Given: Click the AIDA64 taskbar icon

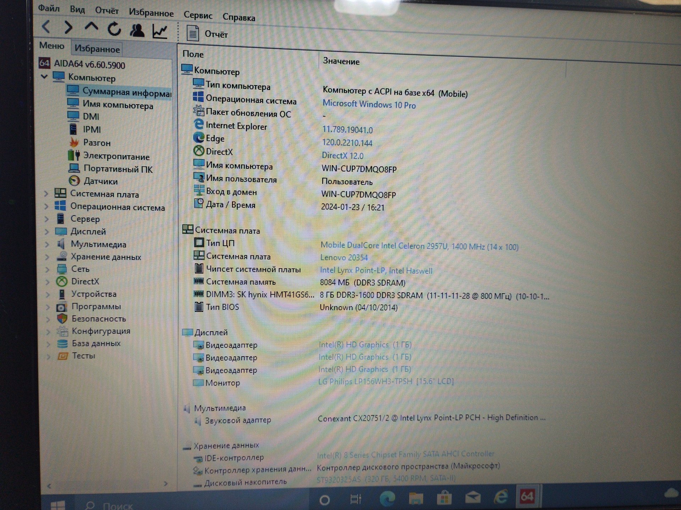Looking at the screenshot, I should pos(527,497).
